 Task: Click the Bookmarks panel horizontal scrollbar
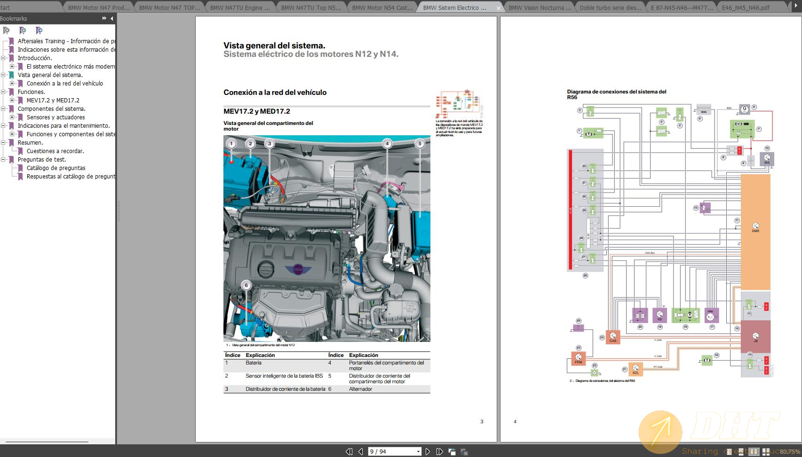47,442
